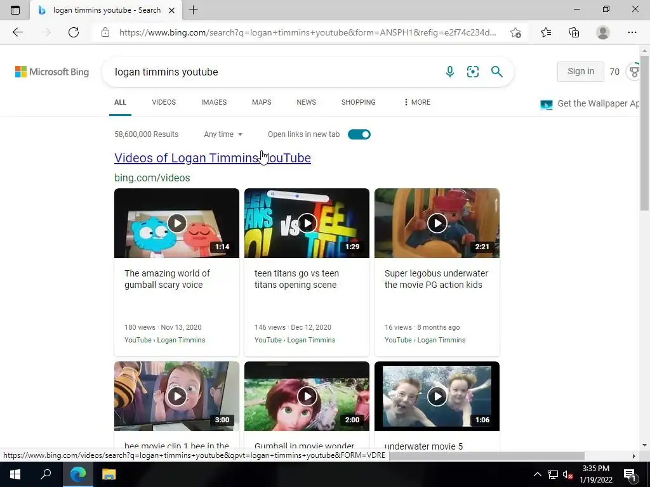The height and width of the screenshot is (487, 650).
Task: Click the browser profile avatar icon
Action: (603, 32)
